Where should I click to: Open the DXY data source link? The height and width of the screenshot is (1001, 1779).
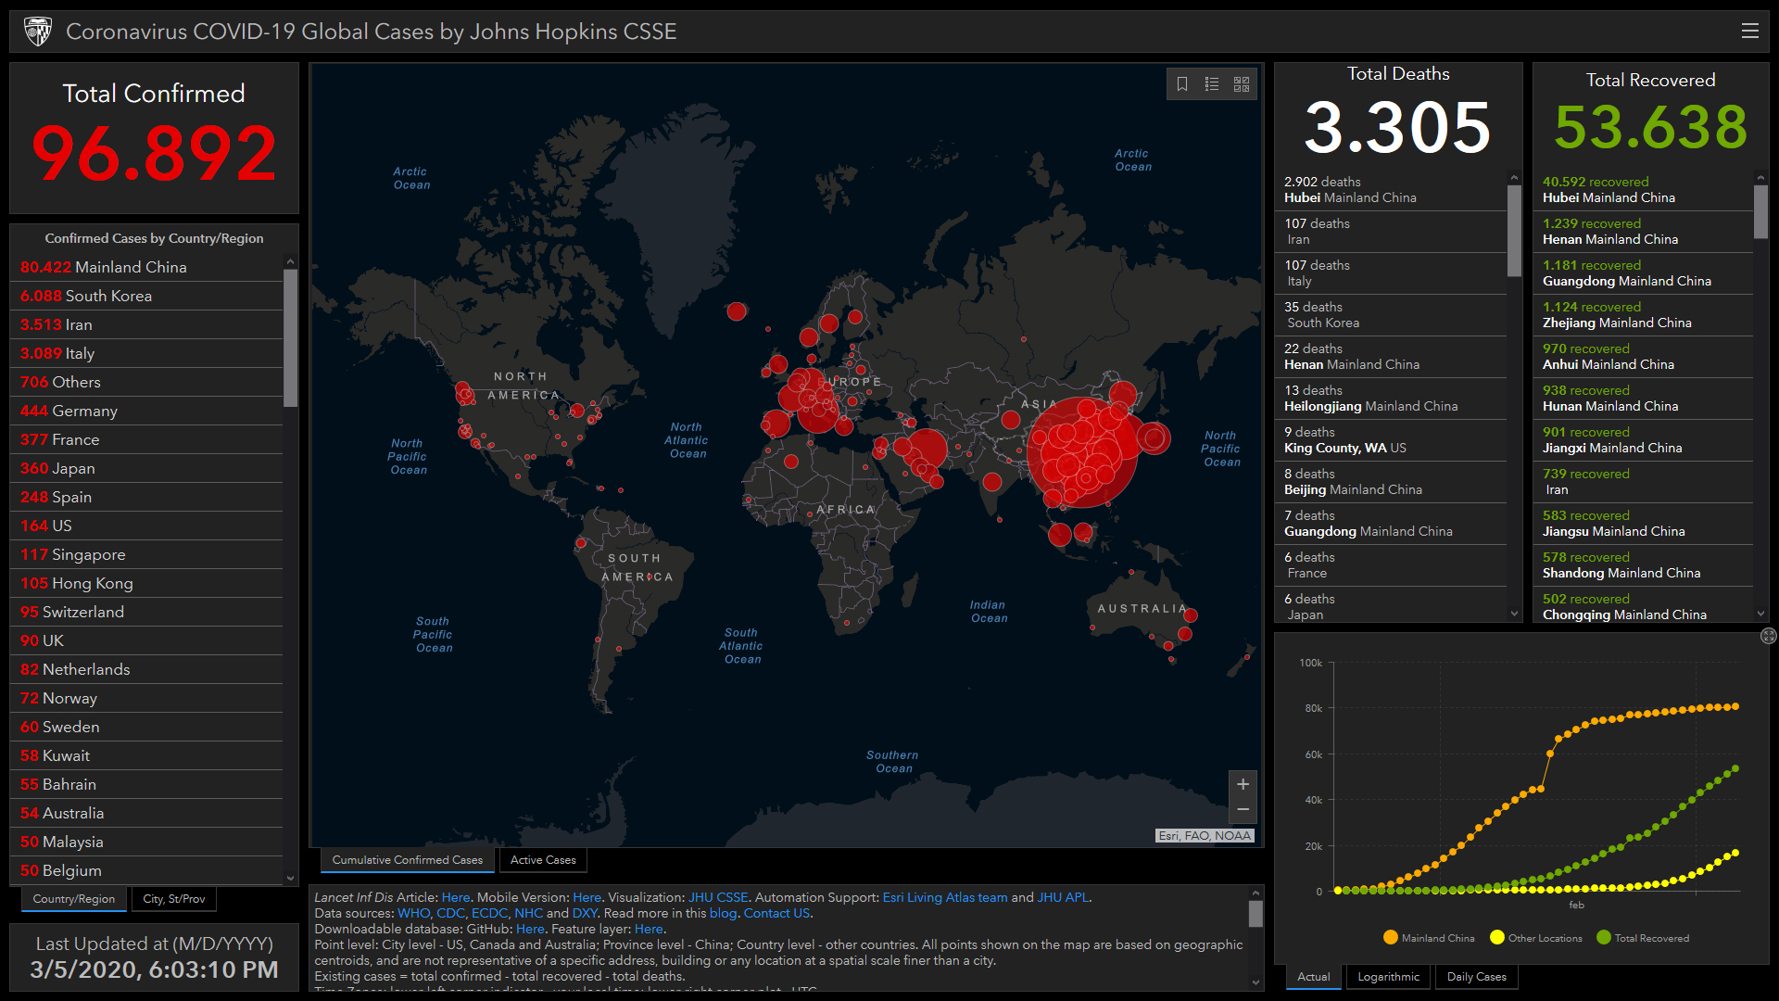(x=585, y=913)
